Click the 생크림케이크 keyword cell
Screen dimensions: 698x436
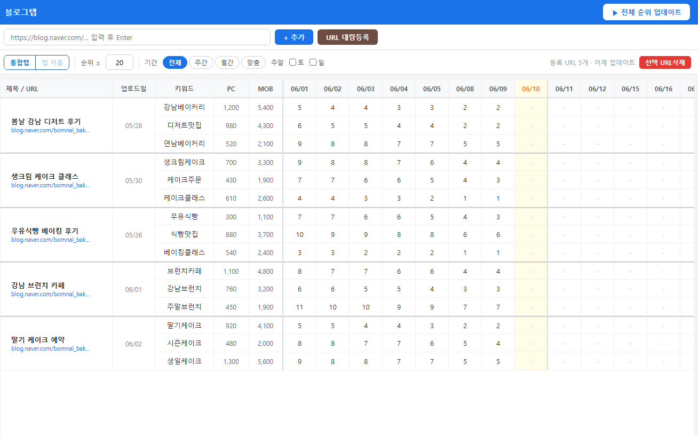point(185,162)
